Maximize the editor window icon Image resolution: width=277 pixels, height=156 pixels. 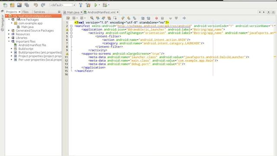pos(273,12)
